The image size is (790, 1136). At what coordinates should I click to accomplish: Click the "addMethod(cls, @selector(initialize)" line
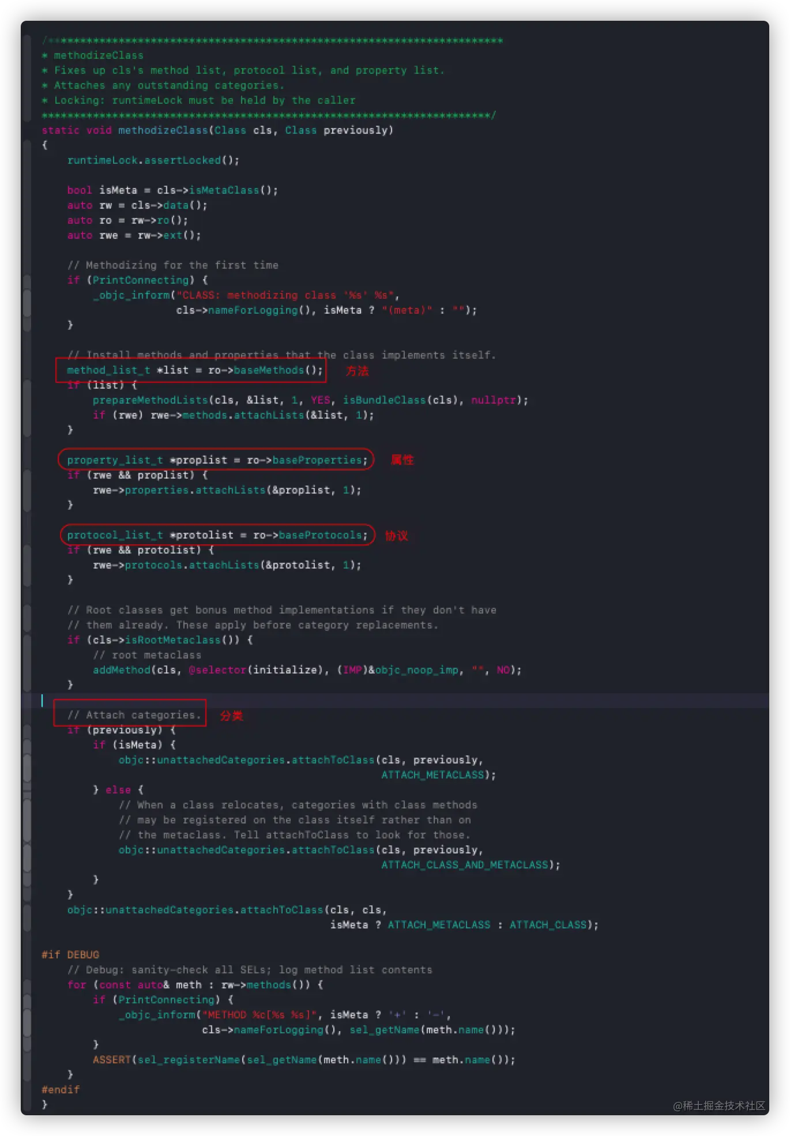pyautogui.click(x=307, y=670)
